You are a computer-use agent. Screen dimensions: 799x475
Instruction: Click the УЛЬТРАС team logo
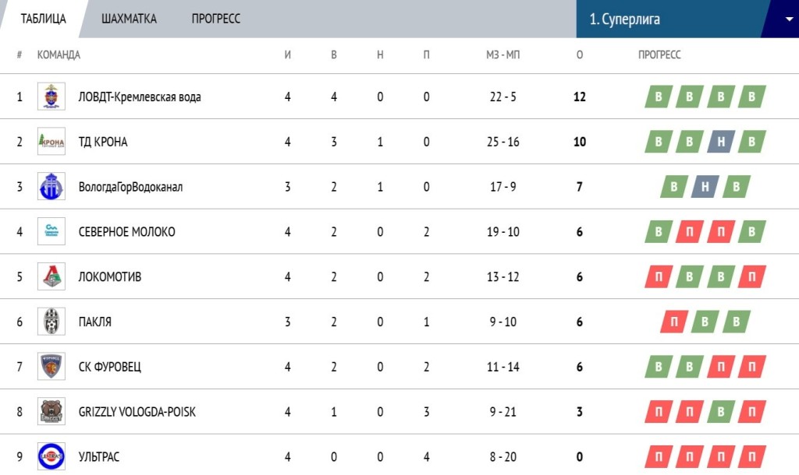pos(51,456)
